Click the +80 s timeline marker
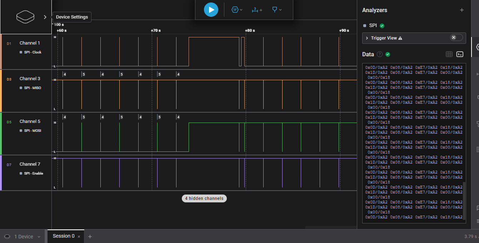479x243 pixels. tap(250, 31)
